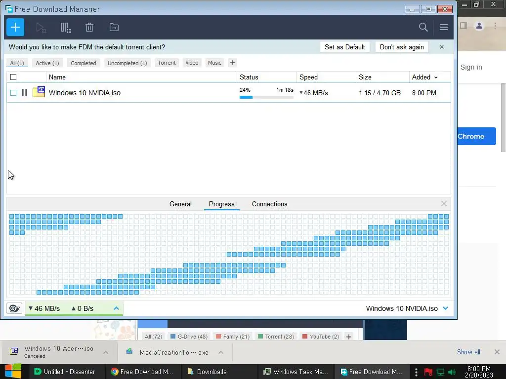The height and width of the screenshot is (379, 506).
Task: Pause the Windows 10 NVIDIA.iso download
Action: [25, 93]
